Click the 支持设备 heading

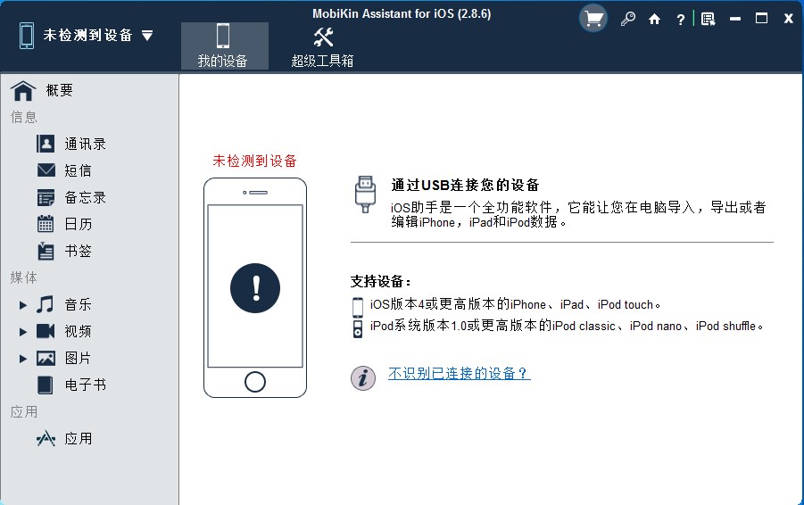380,281
